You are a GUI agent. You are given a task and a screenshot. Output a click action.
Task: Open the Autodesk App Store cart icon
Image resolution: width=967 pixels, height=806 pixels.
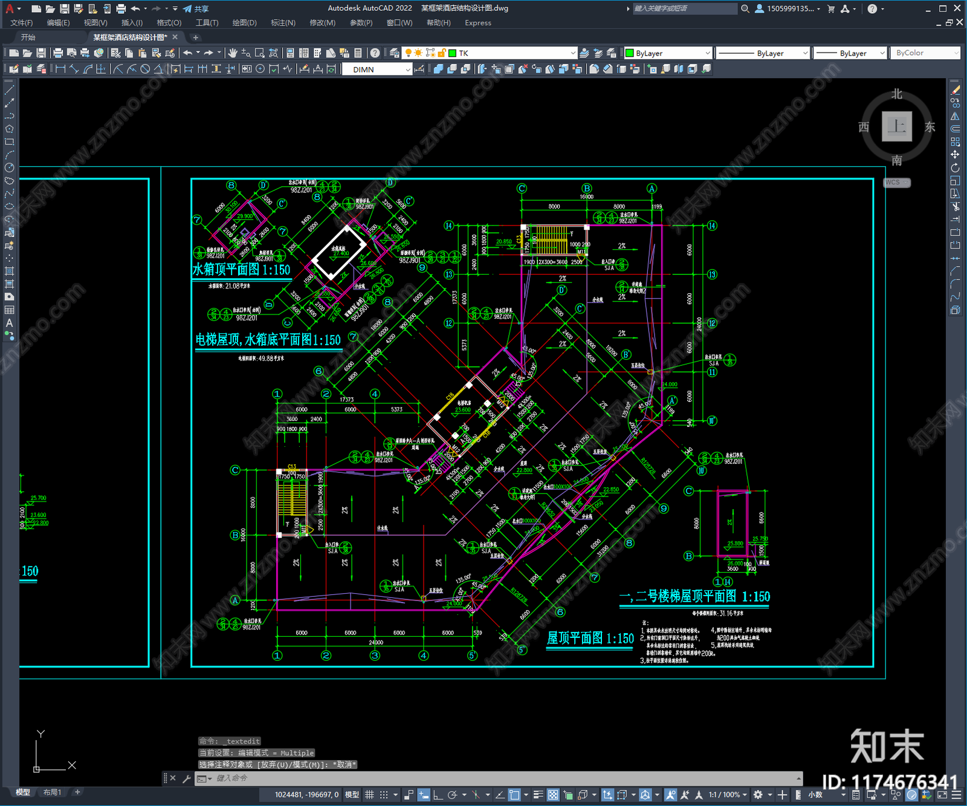pyautogui.click(x=831, y=8)
